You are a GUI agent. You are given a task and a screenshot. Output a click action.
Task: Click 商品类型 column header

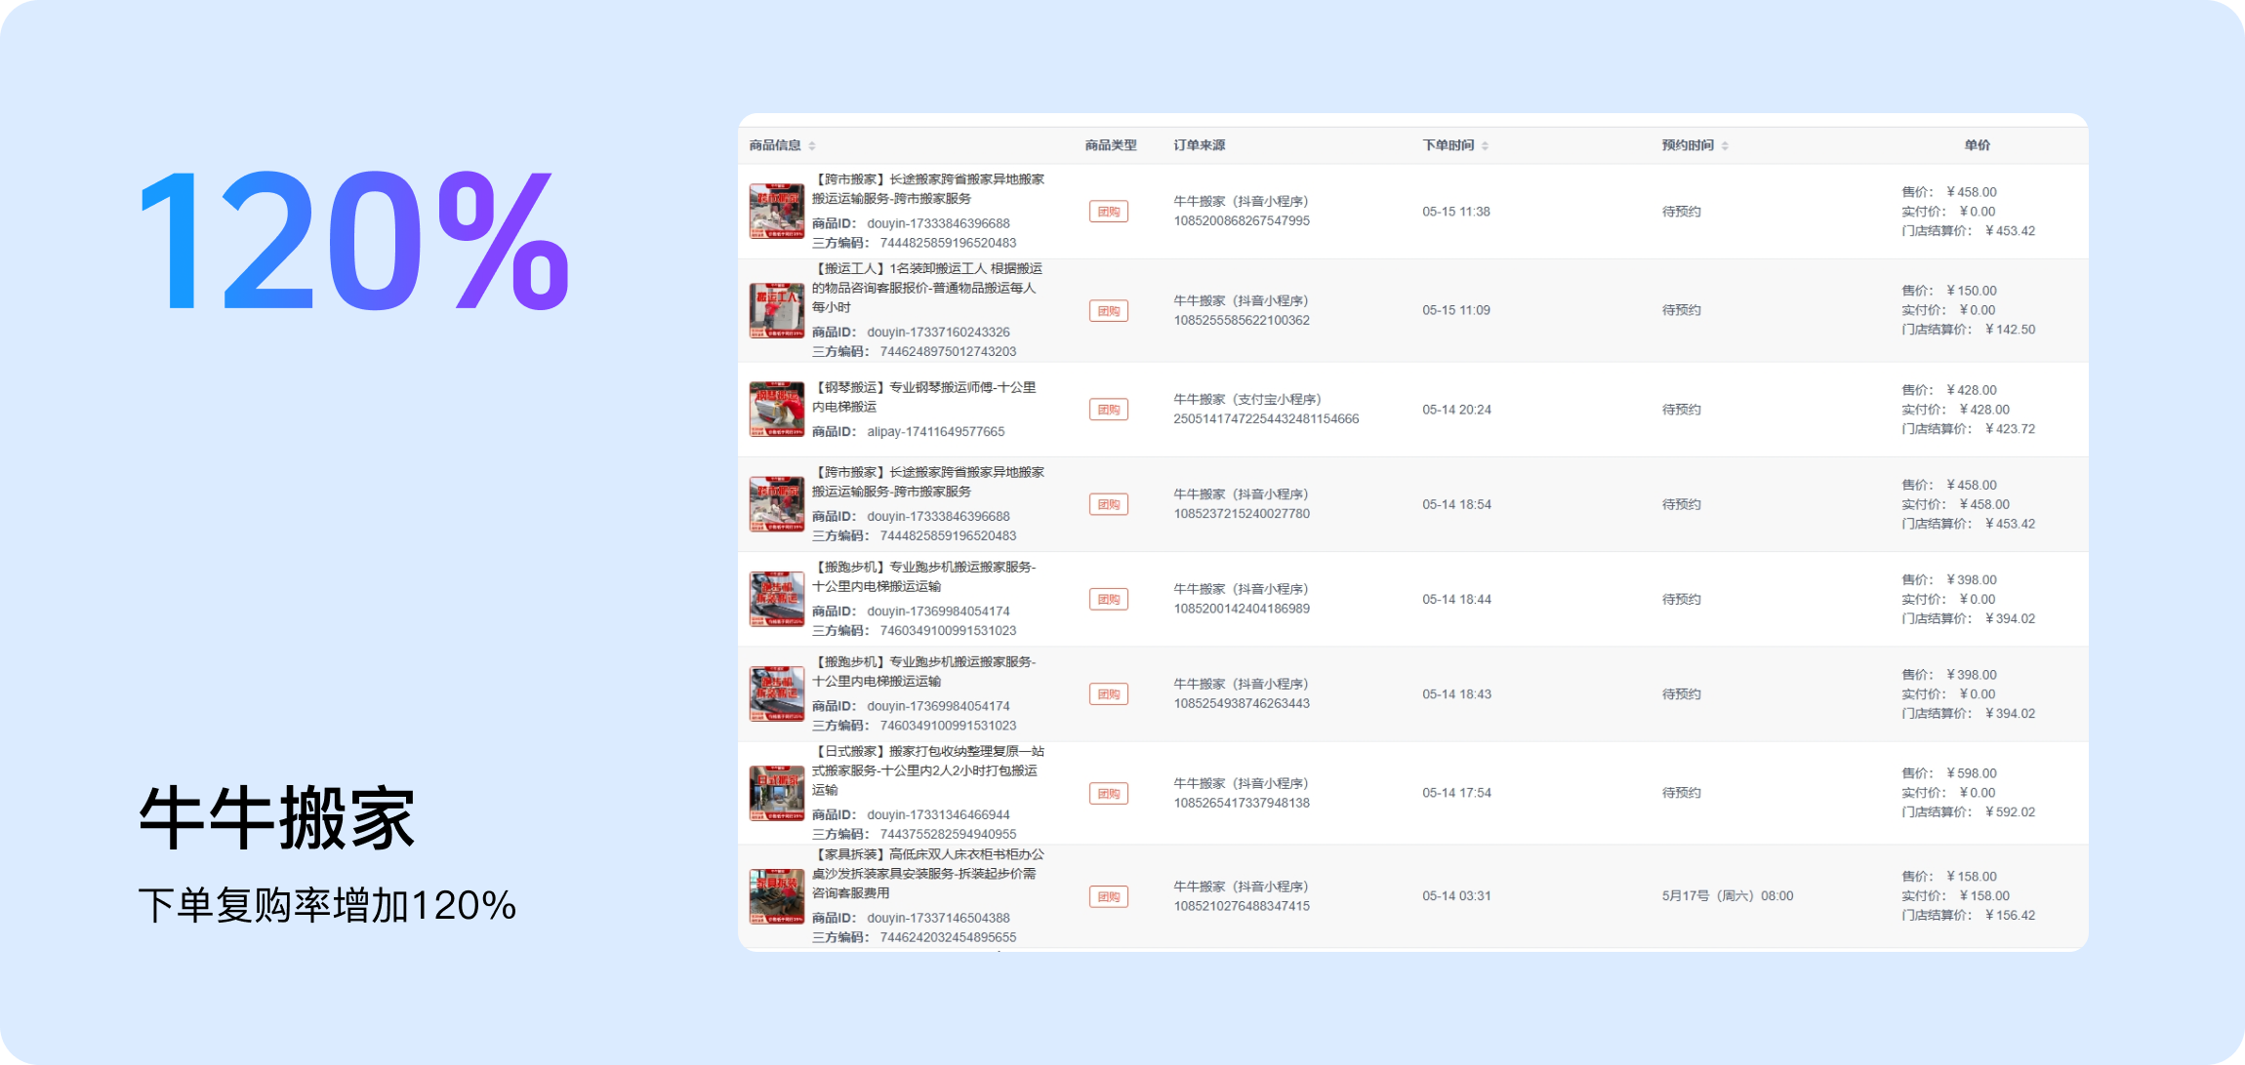(1110, 145)
